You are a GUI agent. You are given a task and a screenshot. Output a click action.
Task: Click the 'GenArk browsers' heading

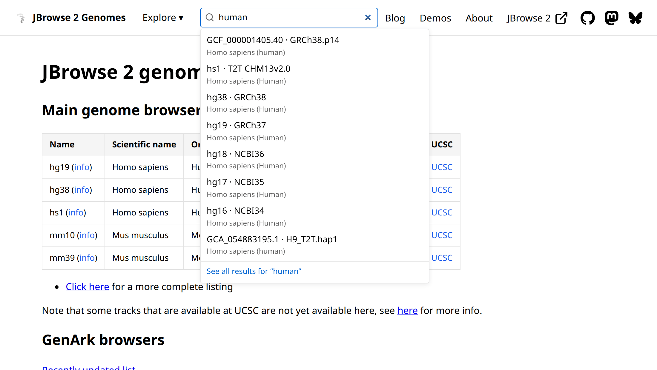tap(103, 340)
